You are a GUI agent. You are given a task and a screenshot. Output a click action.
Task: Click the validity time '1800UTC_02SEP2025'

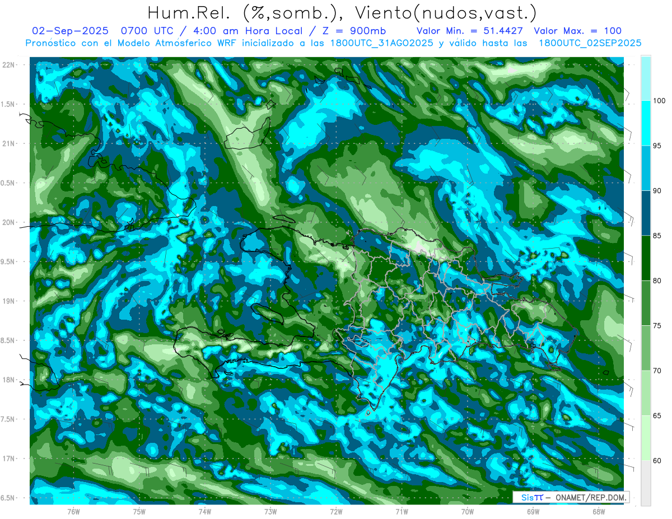(590, 43)
